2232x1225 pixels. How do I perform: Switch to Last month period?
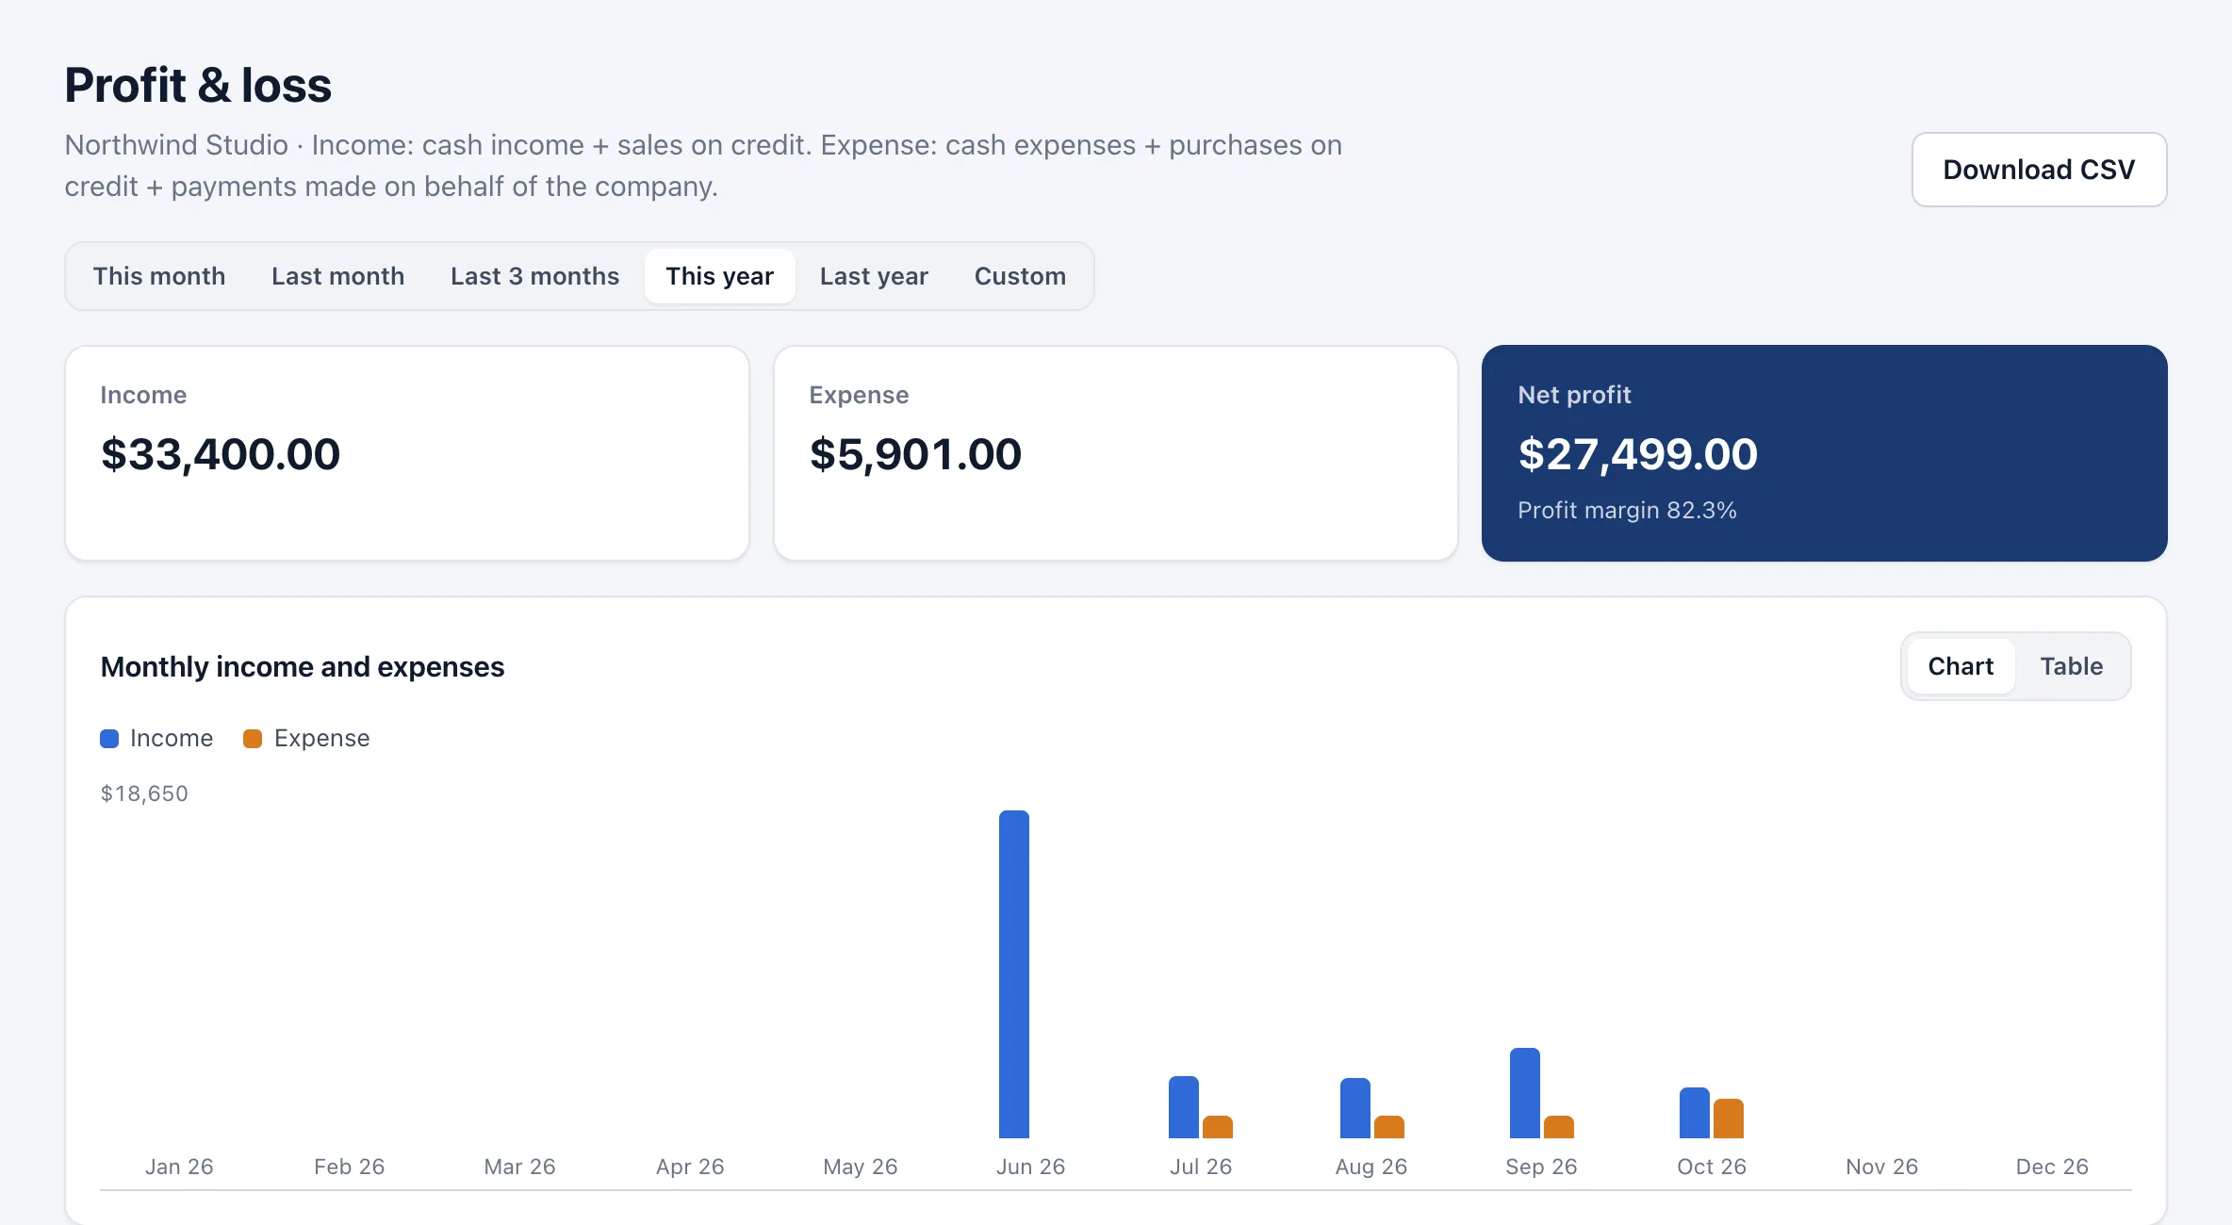[338, 276]
